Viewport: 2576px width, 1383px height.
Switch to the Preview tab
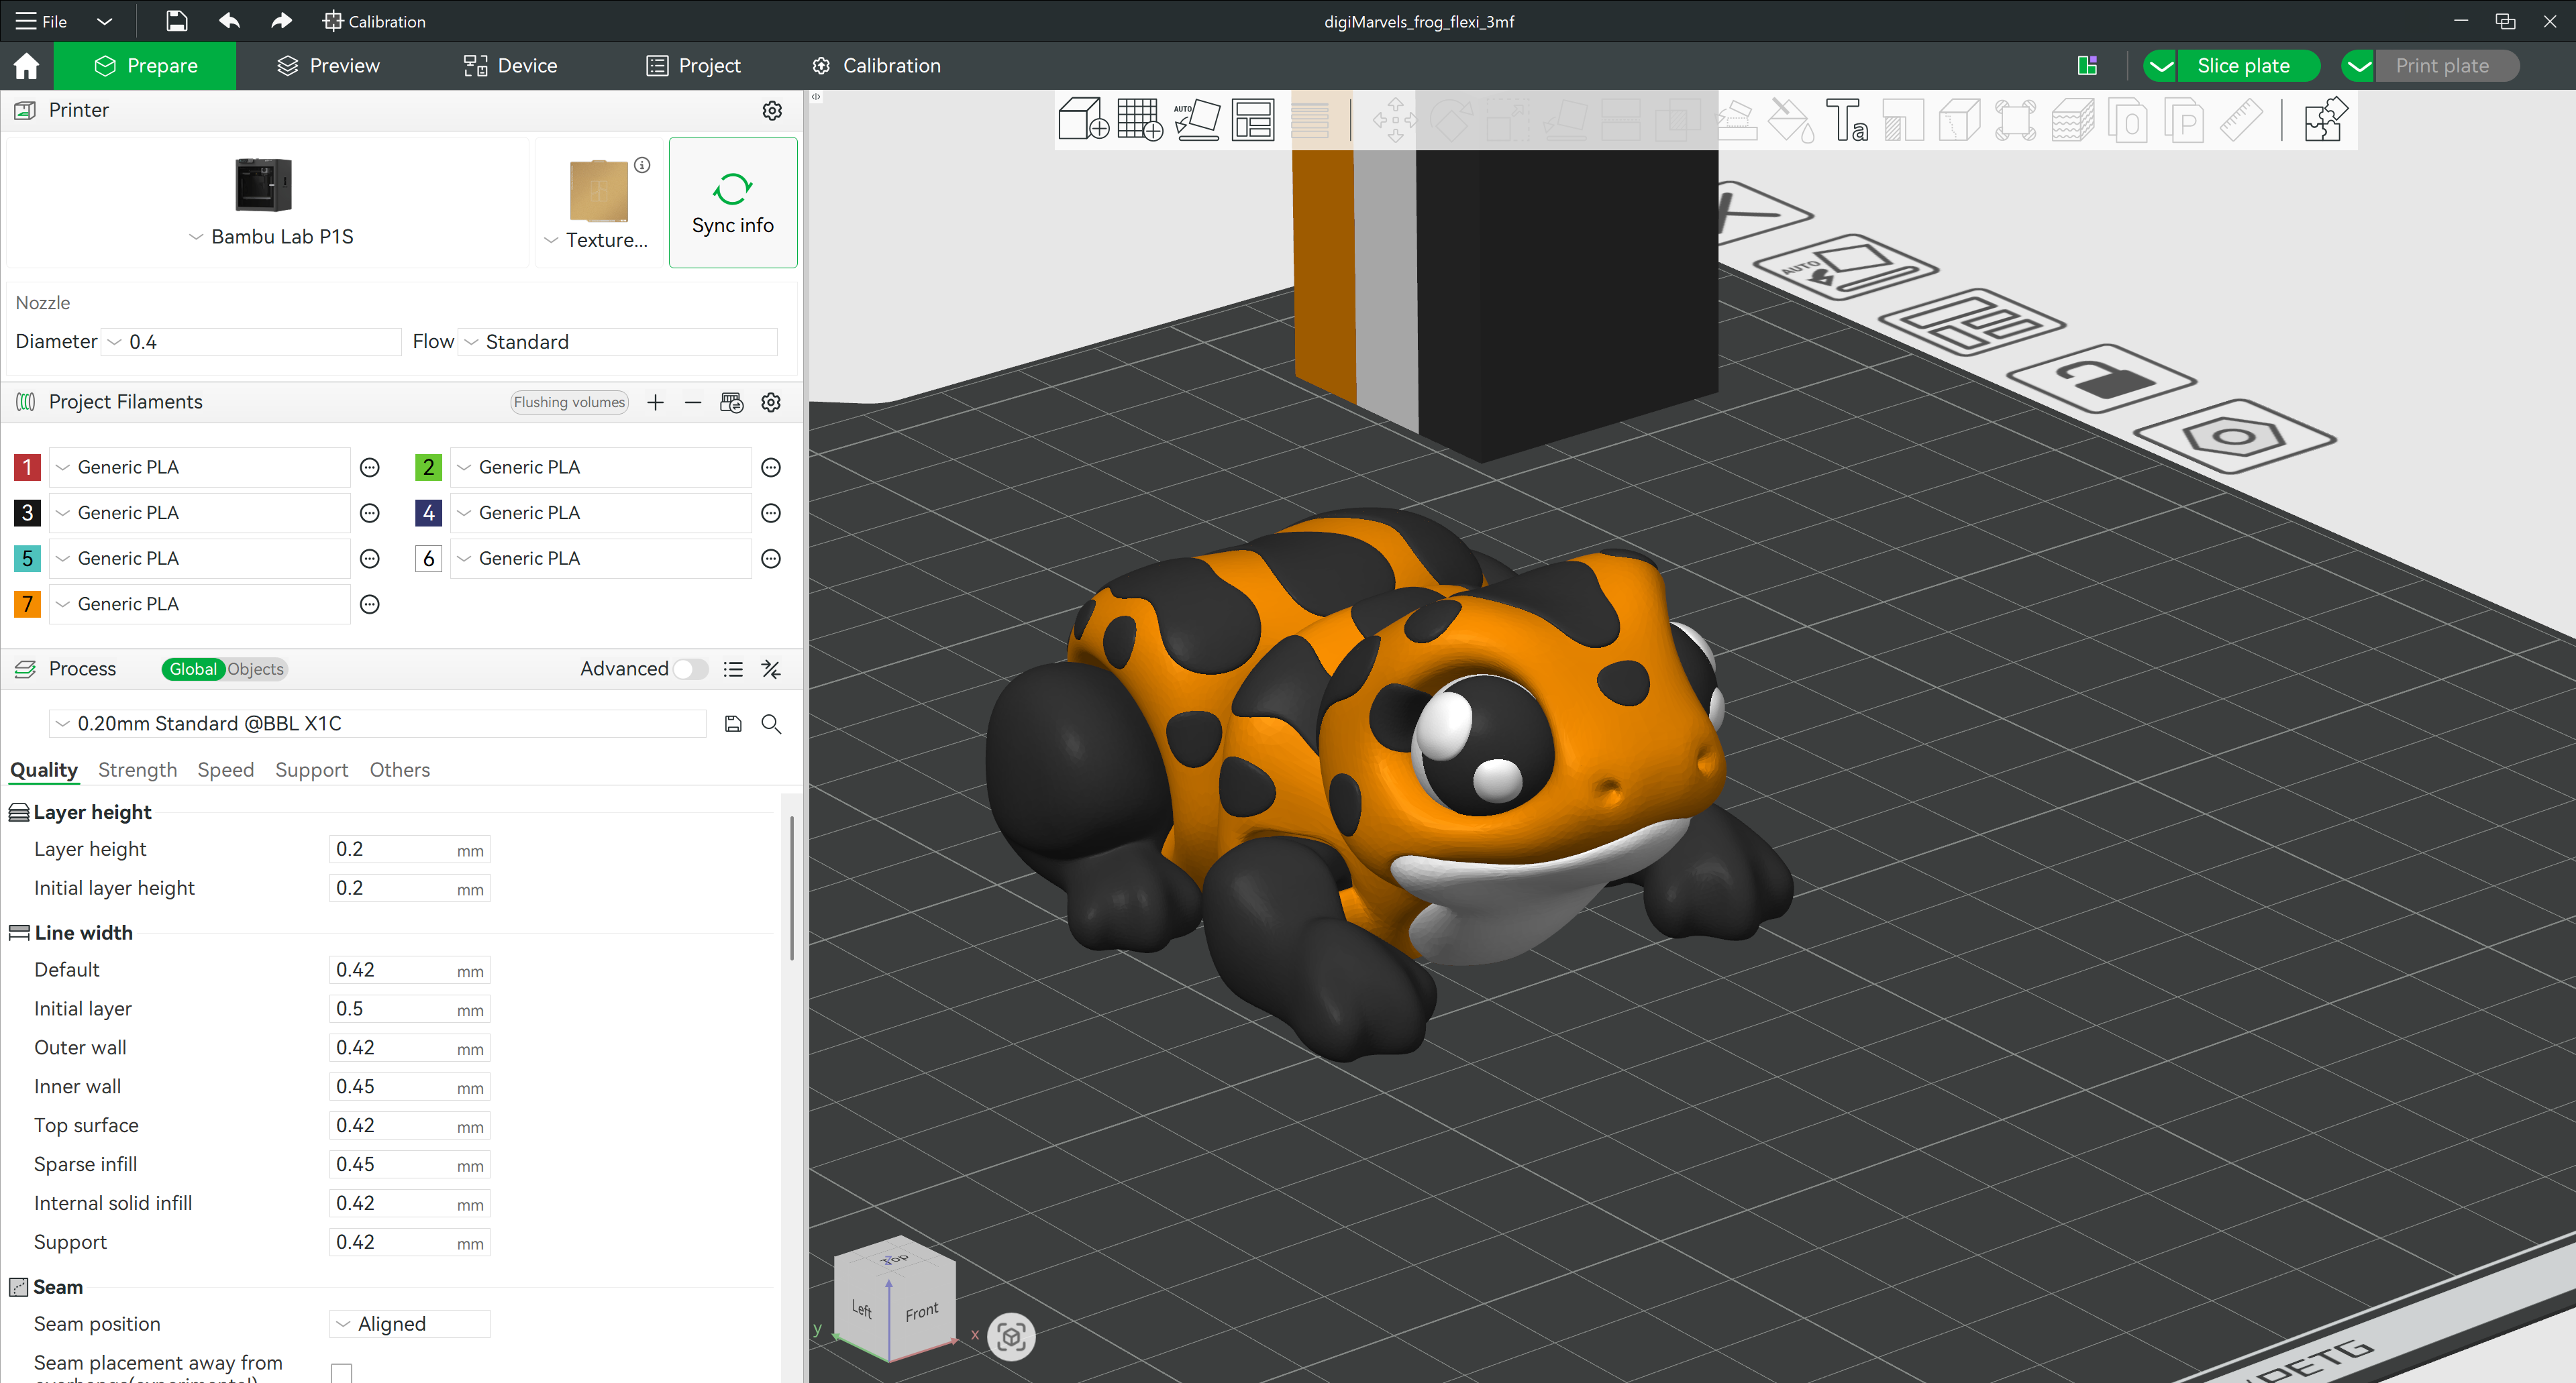pyautogui.click(x=328, y=66)
